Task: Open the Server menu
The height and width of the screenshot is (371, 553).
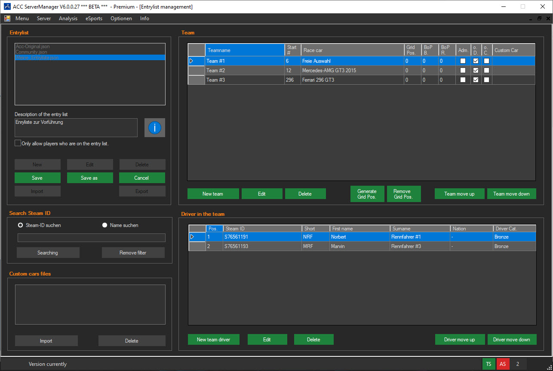Action: pos(44,18)
